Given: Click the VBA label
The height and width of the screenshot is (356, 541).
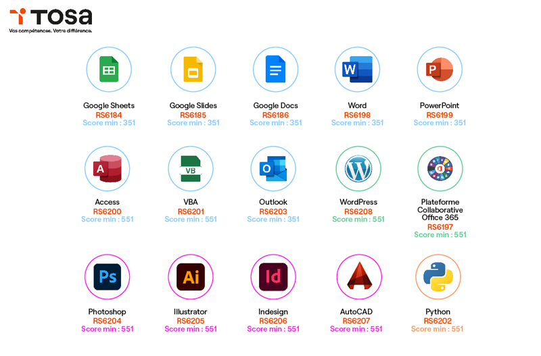Looking at the screenshot, I should (191, 202).
